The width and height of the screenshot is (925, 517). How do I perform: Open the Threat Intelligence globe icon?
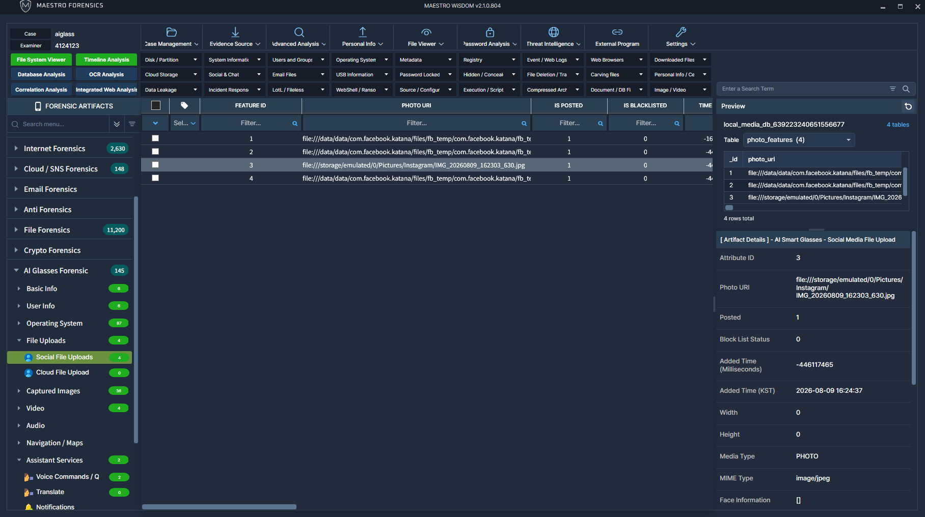[554, 32]
